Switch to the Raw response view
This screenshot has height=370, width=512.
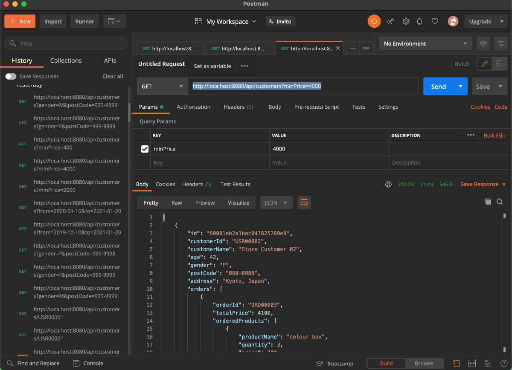pos(177,202)
